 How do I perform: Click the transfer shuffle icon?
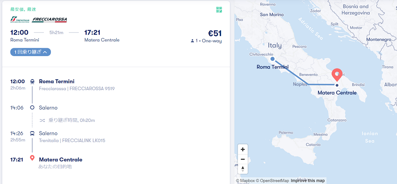42,121
